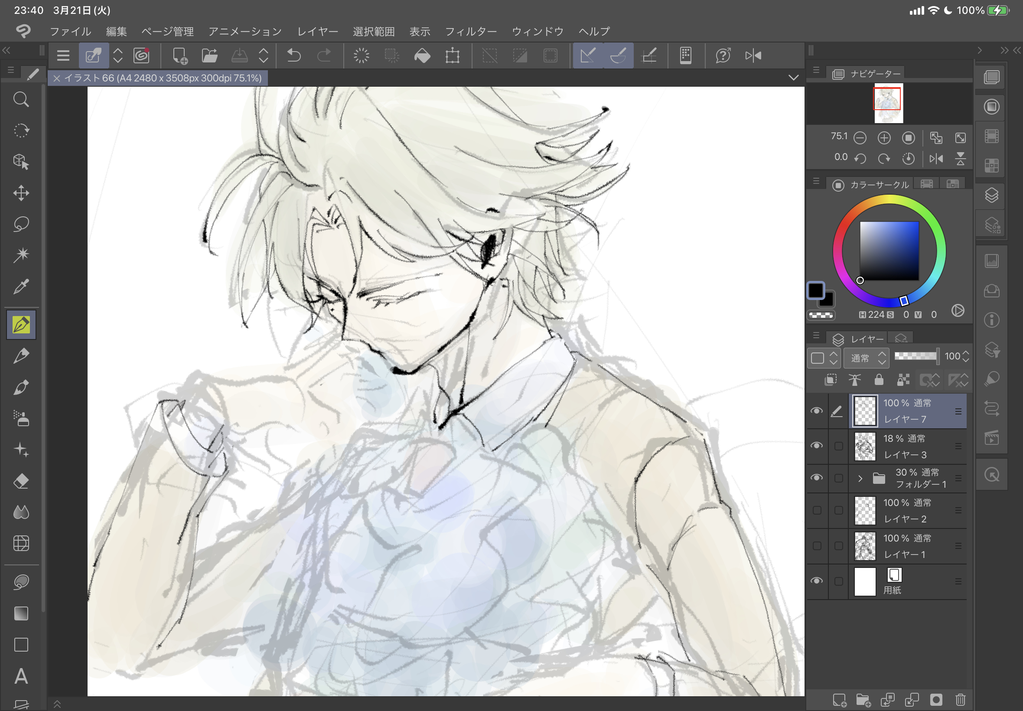Delete layer with trash icon

pyautogui.click(x=960, y=699)
